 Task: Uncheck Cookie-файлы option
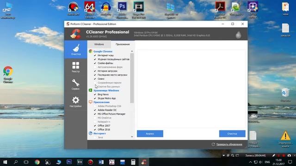(95, 63)
